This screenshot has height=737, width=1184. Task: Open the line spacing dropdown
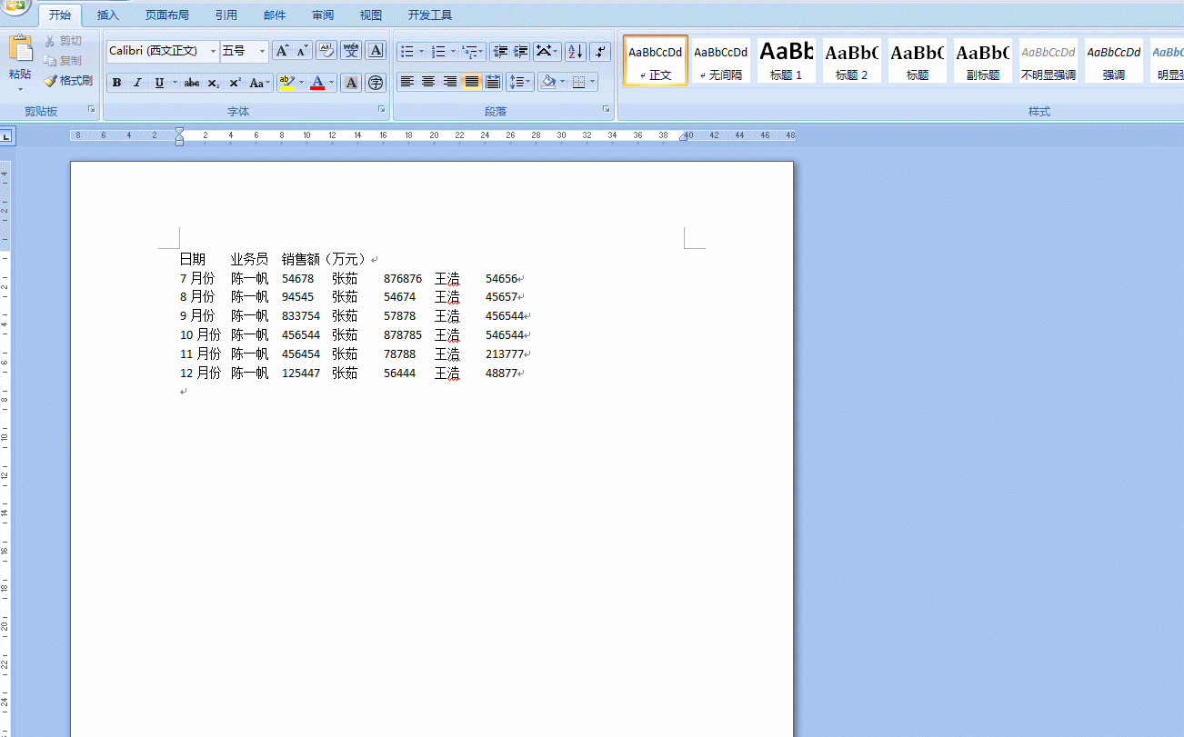pyautogui.click(x=519, y=82)
